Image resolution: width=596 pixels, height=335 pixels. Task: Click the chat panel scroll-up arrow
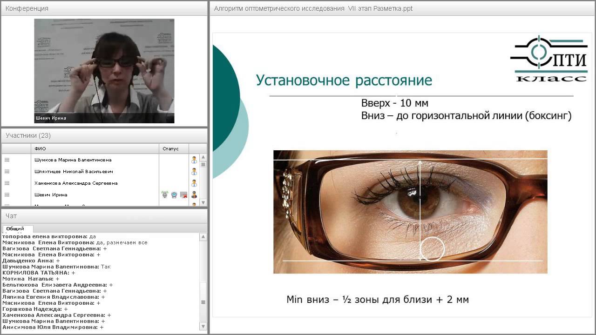[x=203, y=237]
